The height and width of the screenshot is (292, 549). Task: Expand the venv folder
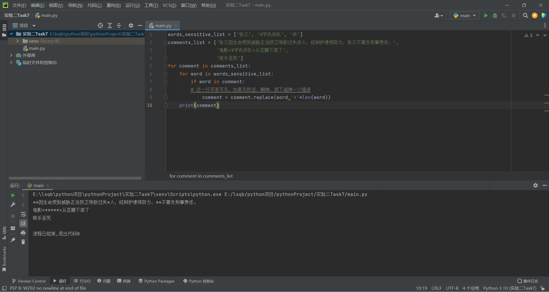[x=17, y=41]
